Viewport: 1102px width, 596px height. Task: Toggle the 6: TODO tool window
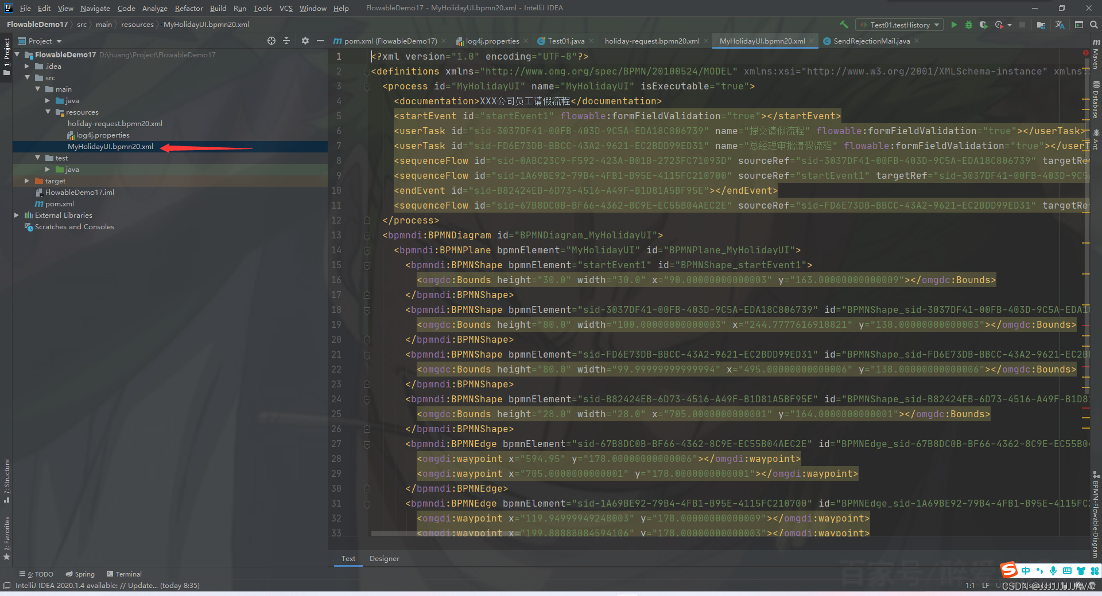[x=36, y=574]
